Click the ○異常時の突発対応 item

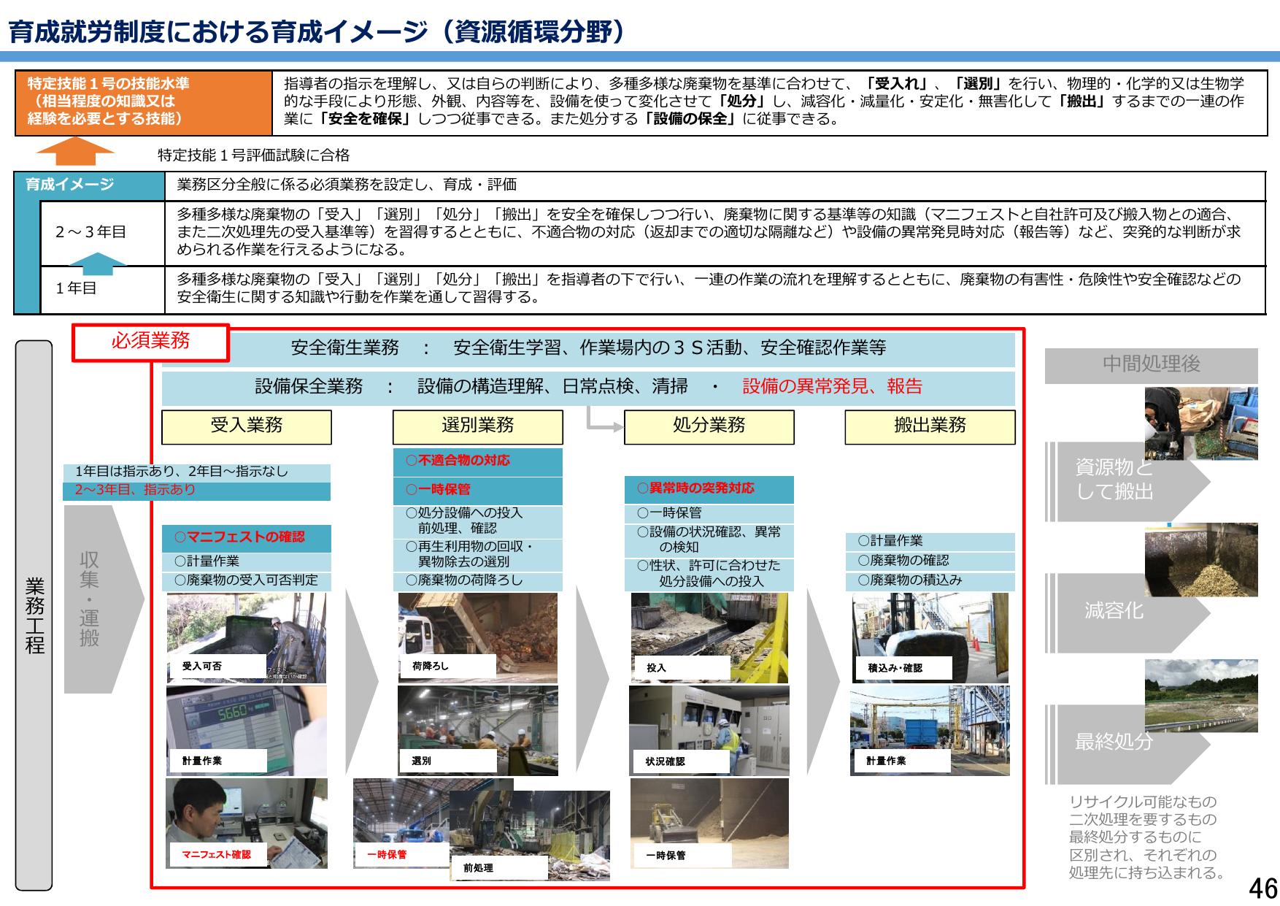point(708,489)
